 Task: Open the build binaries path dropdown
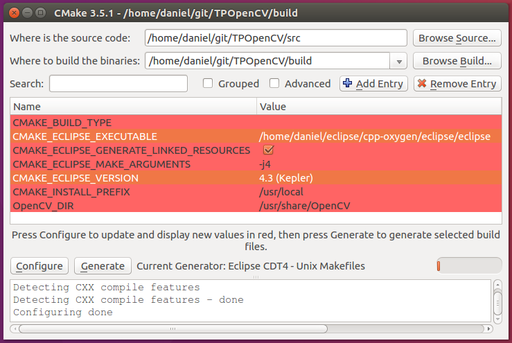coord(398,62)
